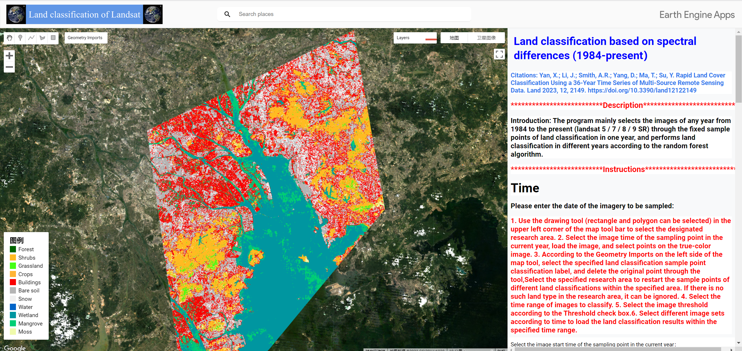
Task: Click the Water blue legend swatch
Action: coord(13,307)
